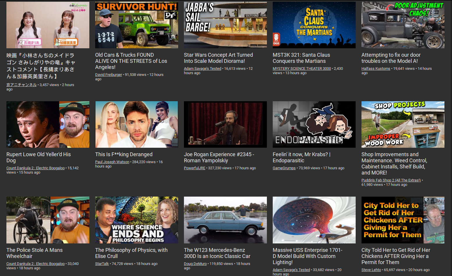
Task: Open the Door Adjustment Chaos thumbnail
Action: tap(403, 25)
